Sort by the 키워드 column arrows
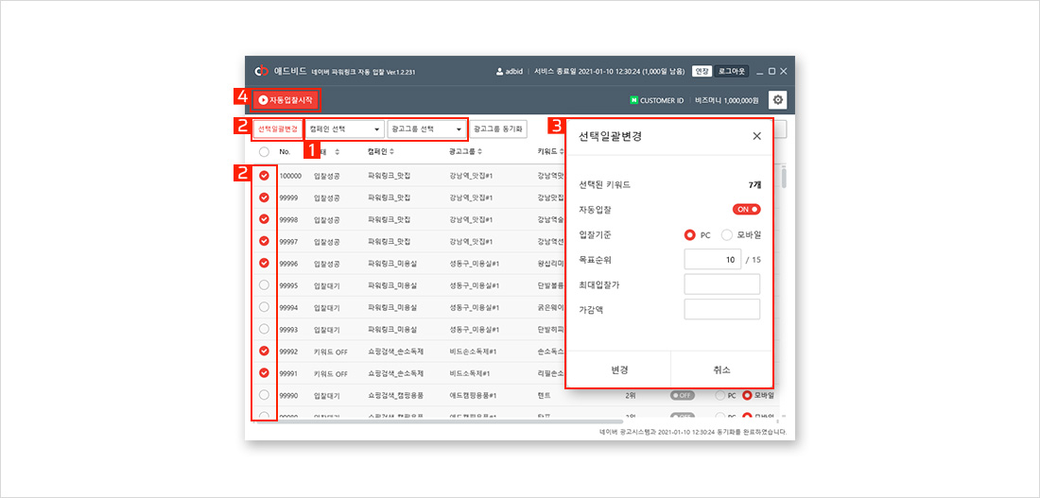The height and width of the screenshot is (498, 1040). 561,152
